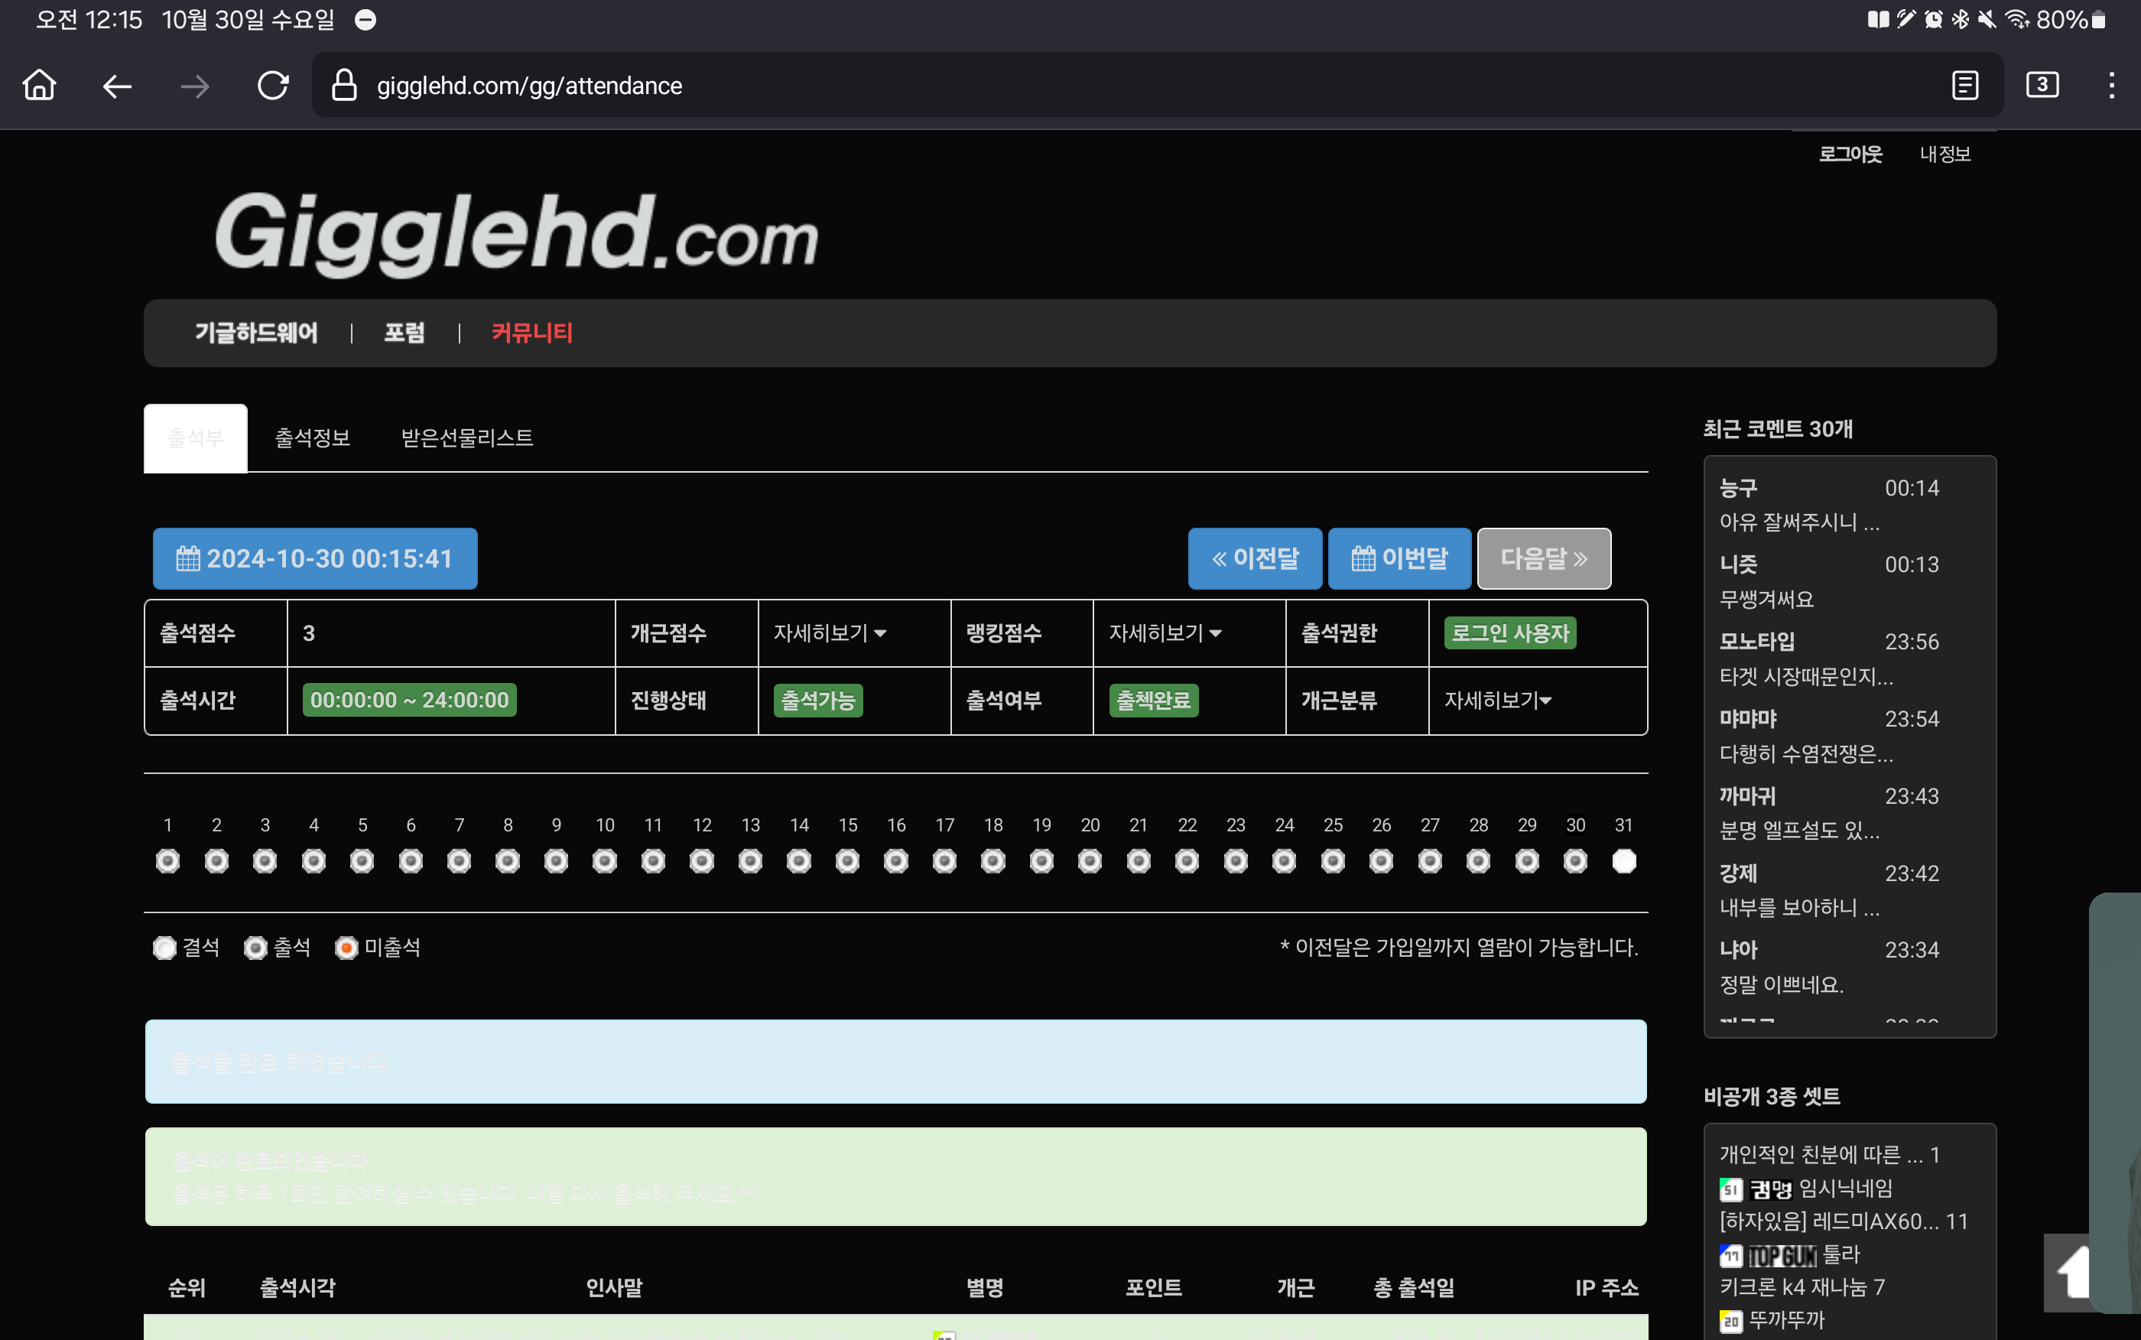Open reader mode icon in address bar
Viewport: 2141px width, 1340px height.
(1964, 85)
